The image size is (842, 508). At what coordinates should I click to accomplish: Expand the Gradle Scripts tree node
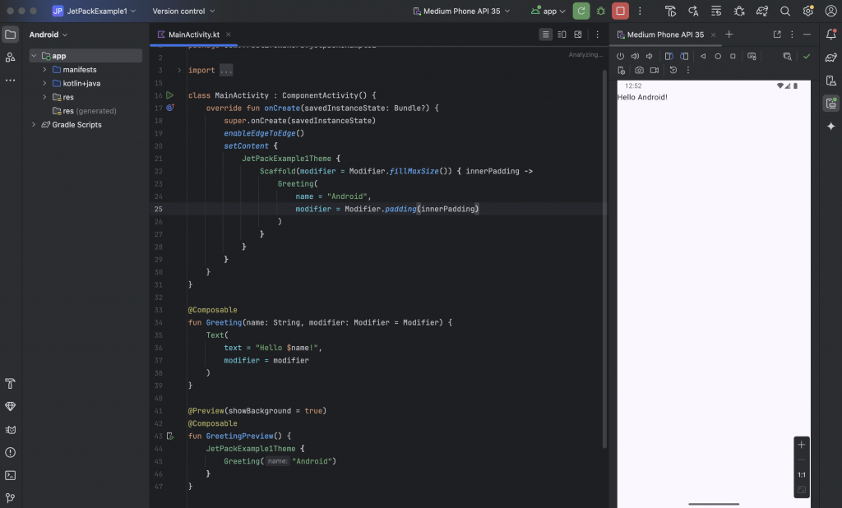[x=34, y=125]
